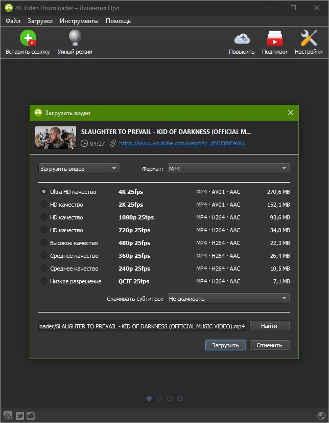Viewport: 329px width, 423px height.
Task: Select the second page indicator dot
Action: point(159,398)
